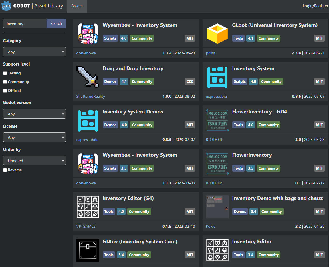Open the Category dropdown
The width and height of the screenshot is (329, 267).
pos(35,52)
